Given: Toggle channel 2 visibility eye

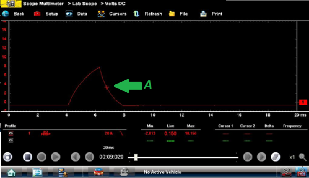Looking at the screenshot, I should point(11,141).
